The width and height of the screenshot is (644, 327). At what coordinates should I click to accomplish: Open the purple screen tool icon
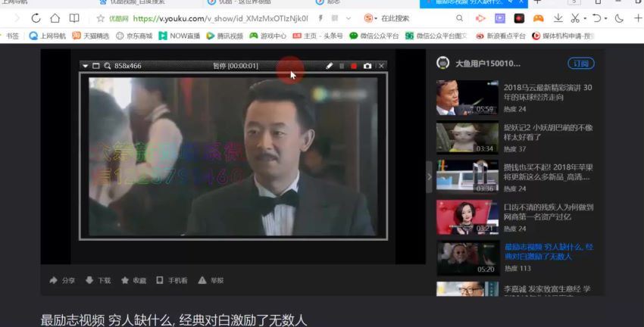click(x=500, y=18)
